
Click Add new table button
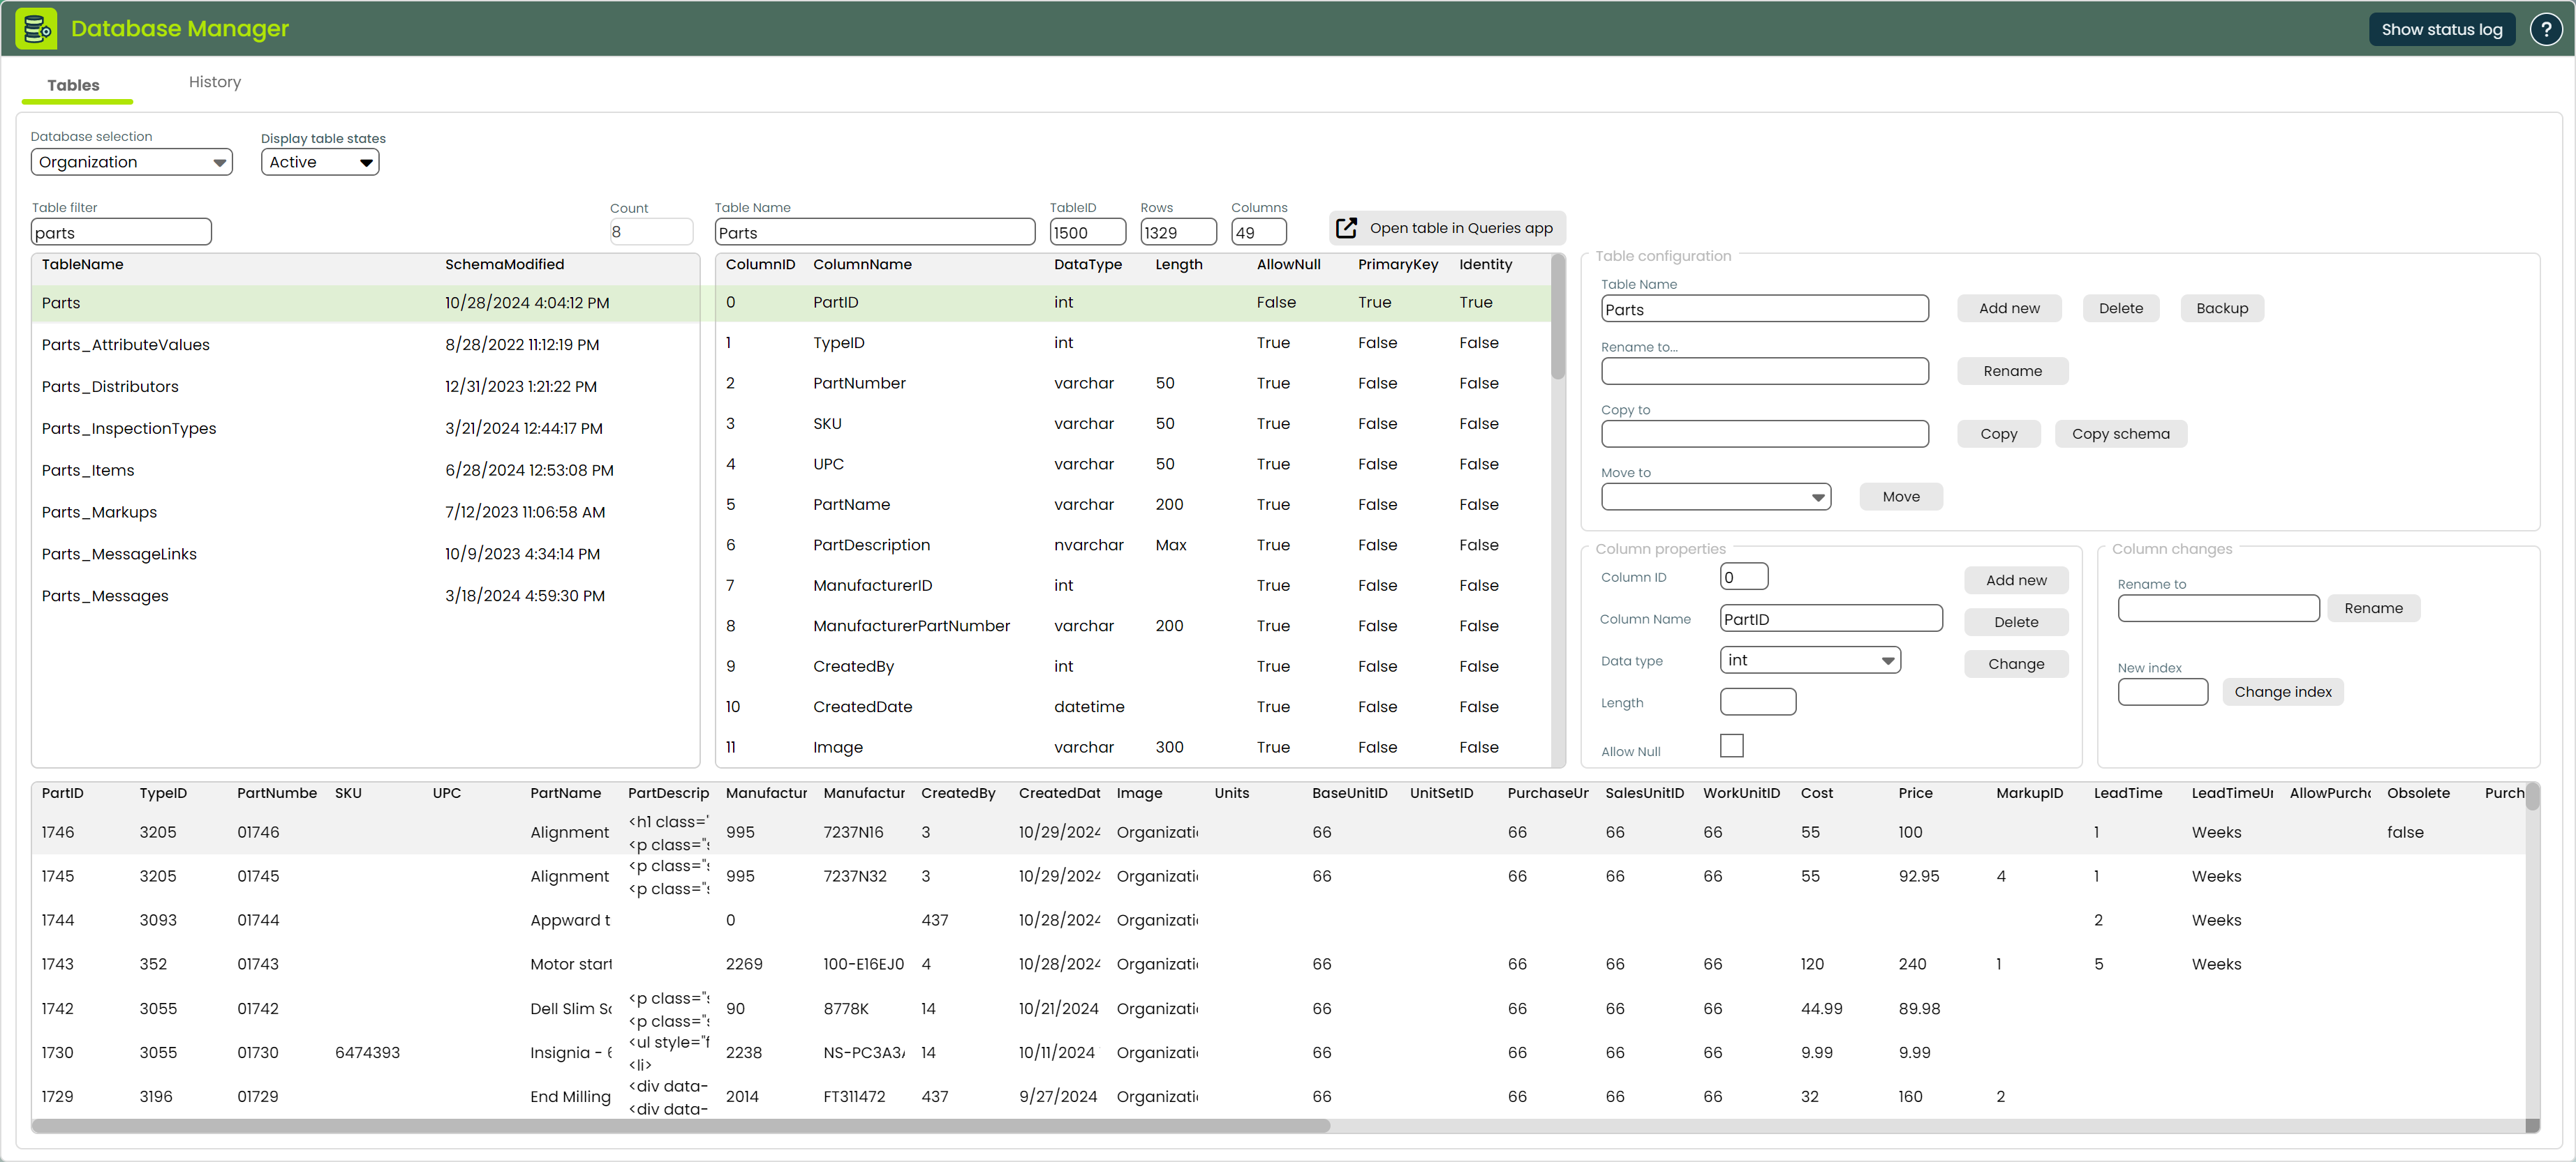(x=2009, y=308)
